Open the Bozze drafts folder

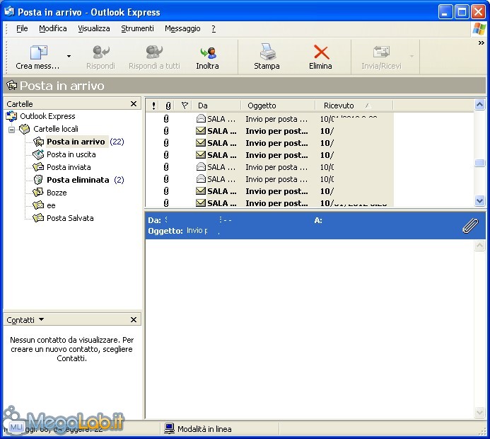pos(57,193)
